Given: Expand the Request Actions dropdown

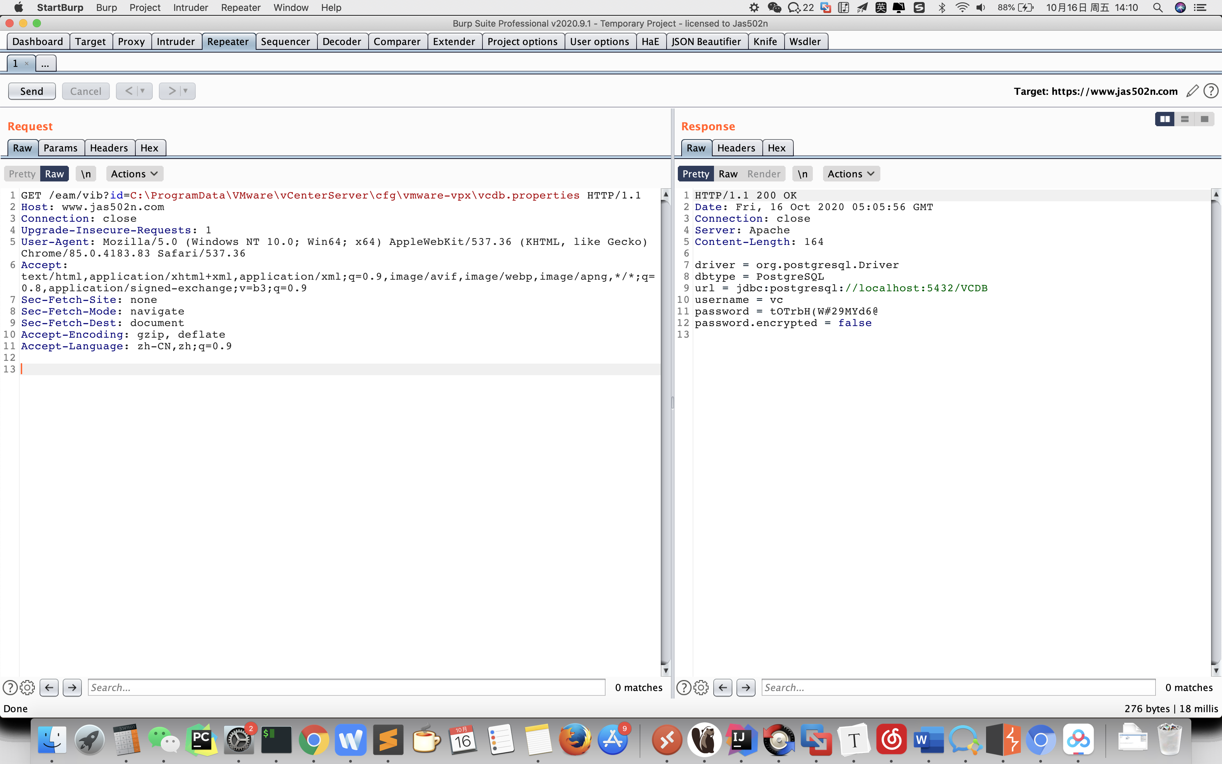Looking at the screenshot, I should coord(134,174).
